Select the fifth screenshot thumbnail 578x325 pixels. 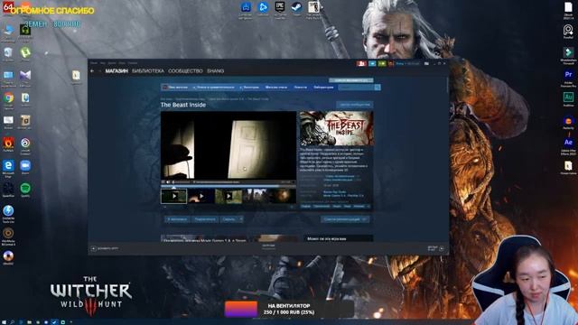(x=283, y=196)
